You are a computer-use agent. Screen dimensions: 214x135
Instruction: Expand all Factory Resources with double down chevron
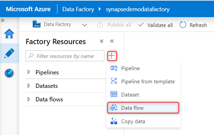(x=101, y=41)
